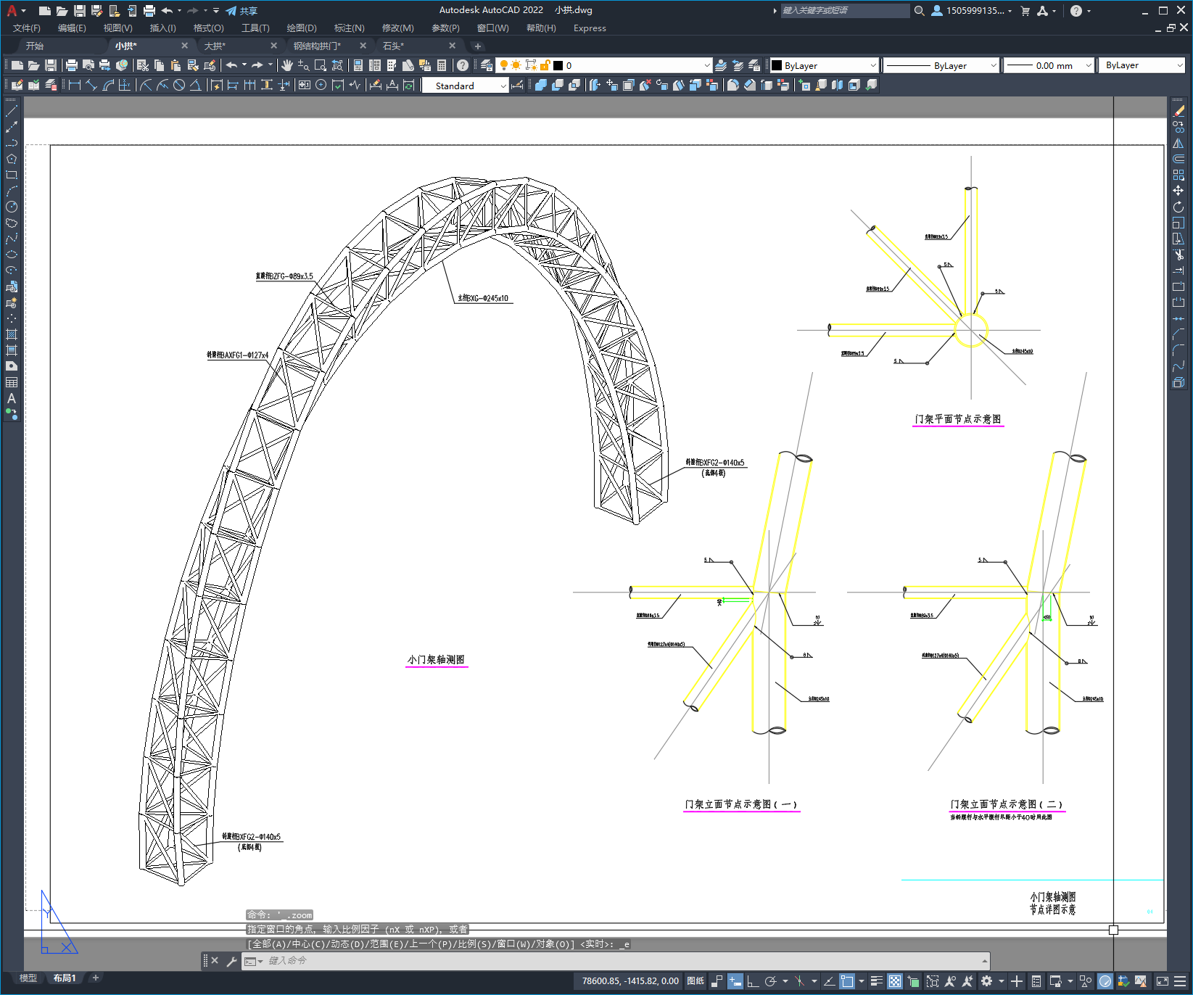
Task: Select the Move tool on right toolbar
Action: 1178,191
